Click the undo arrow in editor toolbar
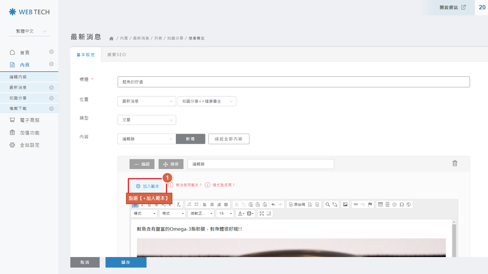488x274 pixels. [x=273, y=204]
